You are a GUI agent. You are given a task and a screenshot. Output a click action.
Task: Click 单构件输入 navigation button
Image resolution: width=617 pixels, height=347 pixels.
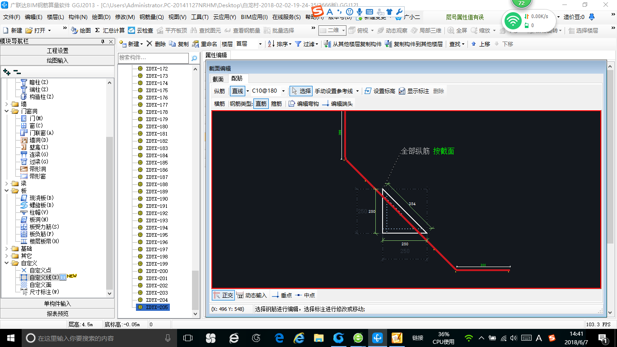pyautogui.click(x=57, y=304)
